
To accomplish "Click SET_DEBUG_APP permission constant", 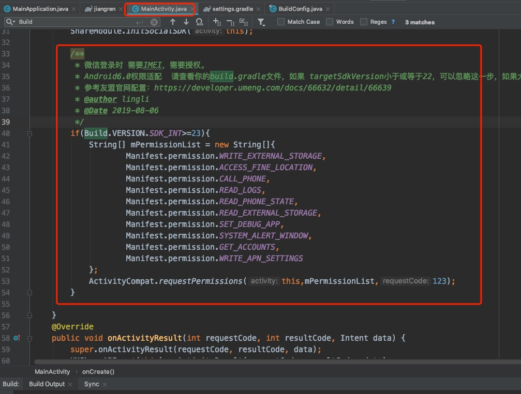I will tap(249, 224).
